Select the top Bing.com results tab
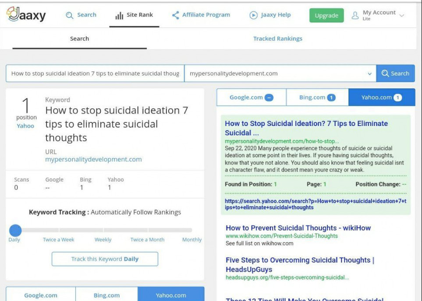The height and width of the screenshot is (301, 422). click(x=317, y=97)
